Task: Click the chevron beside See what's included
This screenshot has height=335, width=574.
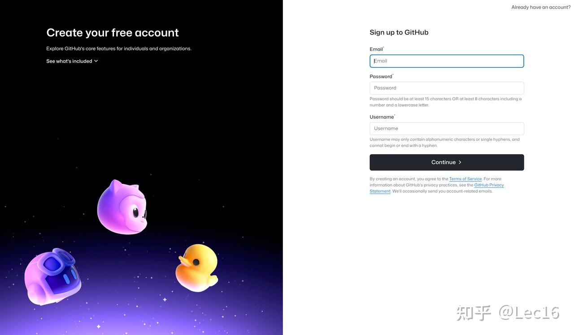Action: (x=96, y=61)
